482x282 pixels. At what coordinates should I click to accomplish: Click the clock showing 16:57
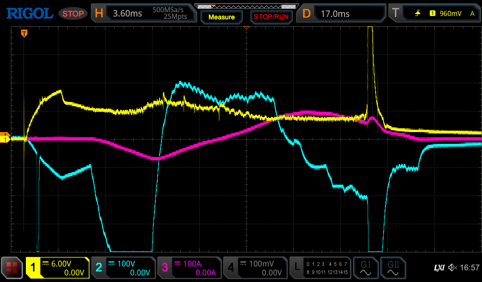pyautogui.click(x=469, y=268)
